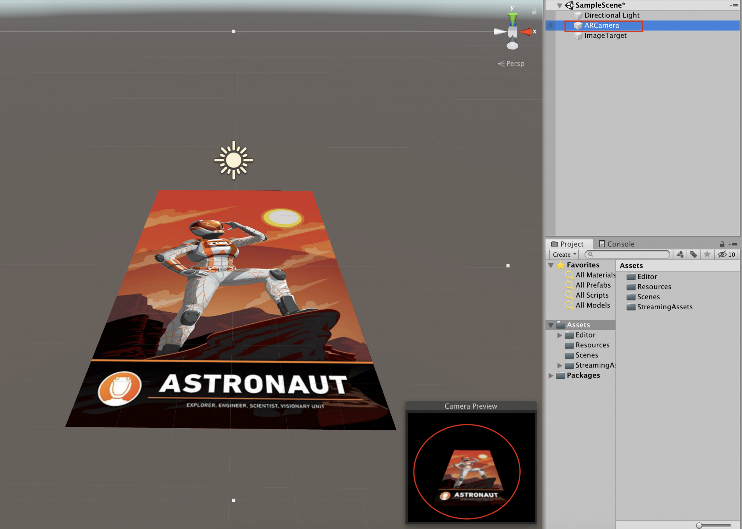Adjust the asset icon size slider
The height and width of the screenshot is (529, 742).
699,525
